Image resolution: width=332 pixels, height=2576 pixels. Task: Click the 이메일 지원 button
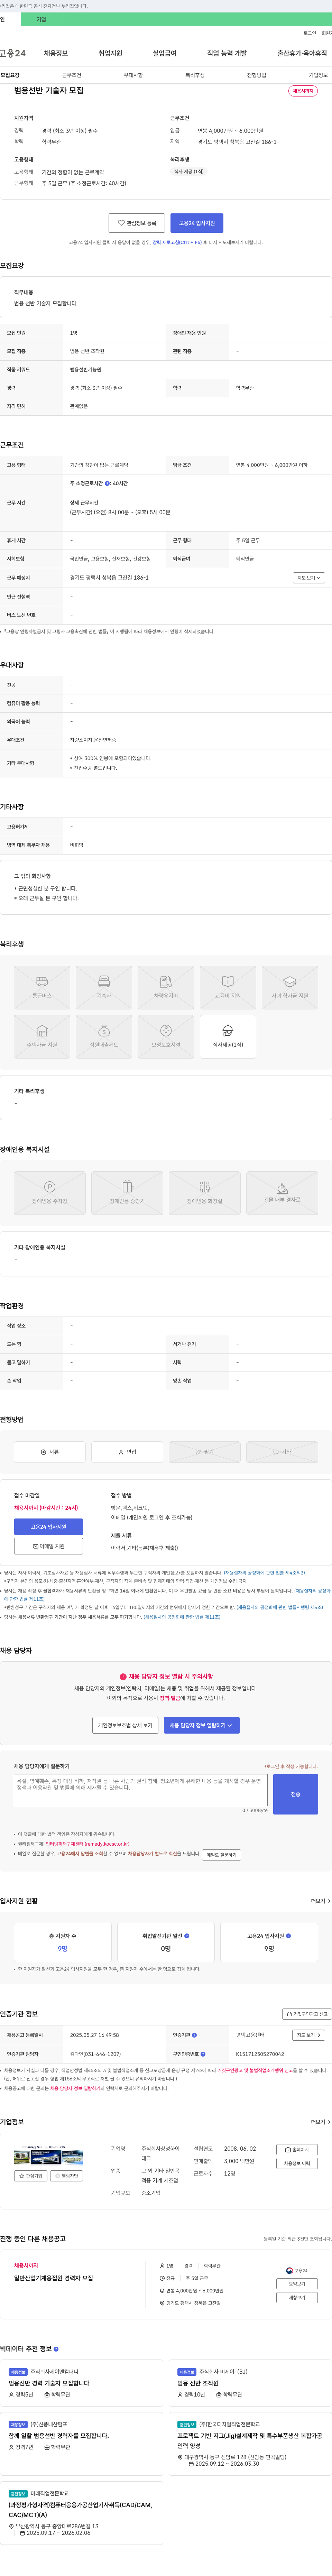(48, 1546)
